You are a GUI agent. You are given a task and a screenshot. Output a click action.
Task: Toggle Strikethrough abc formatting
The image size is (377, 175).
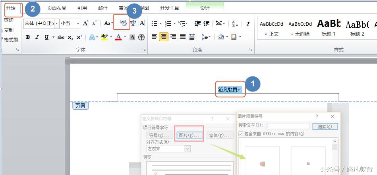click(x=61, y=37)
